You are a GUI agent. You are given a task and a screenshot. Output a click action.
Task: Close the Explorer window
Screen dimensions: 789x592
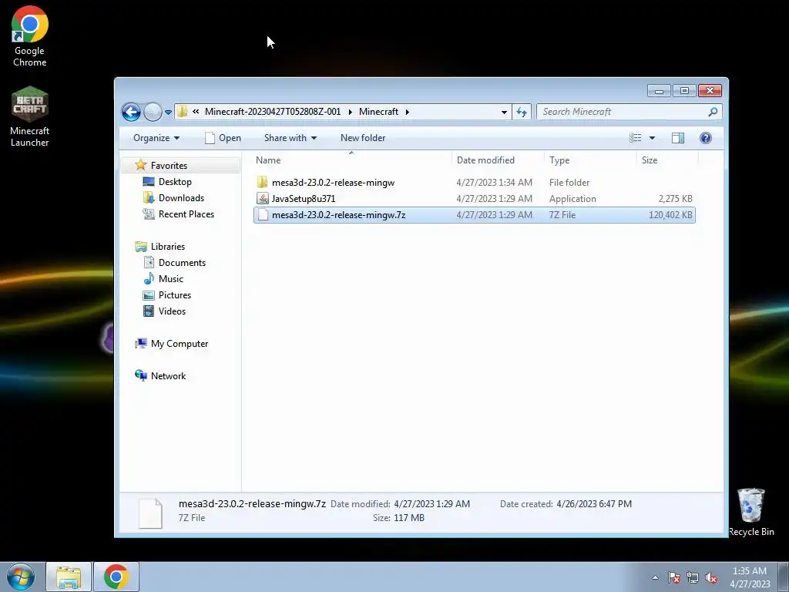pos(710,91)
